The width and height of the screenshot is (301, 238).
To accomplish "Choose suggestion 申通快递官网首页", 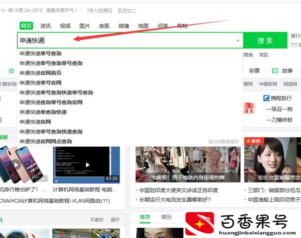I will coord(130,73).
